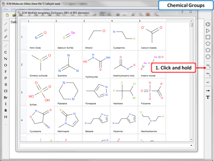Viewport: 214px width, 161px height.
Task: Click the text (T) tool
Action: (208, 97)
